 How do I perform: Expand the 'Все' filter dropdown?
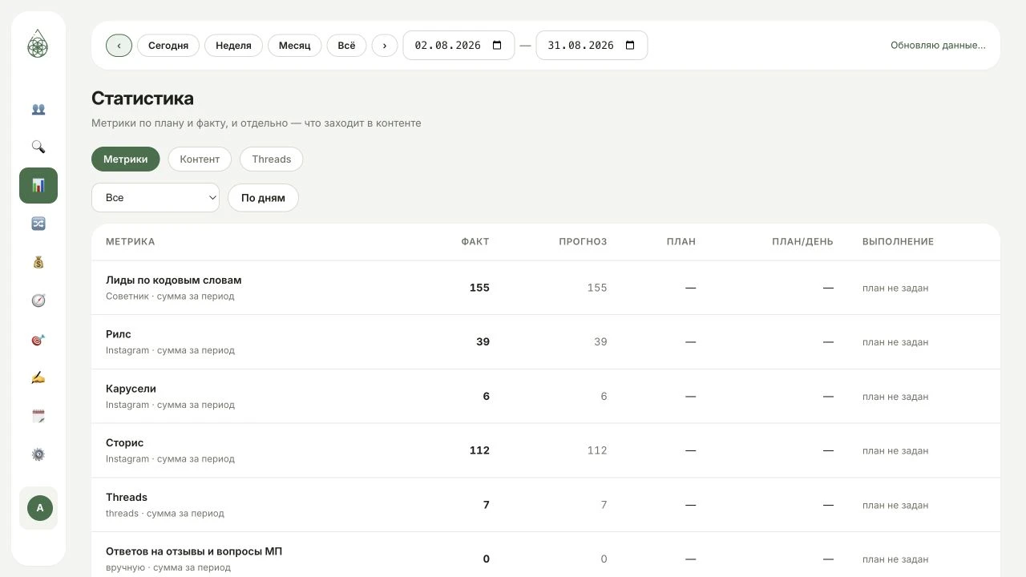pos(156,198)
